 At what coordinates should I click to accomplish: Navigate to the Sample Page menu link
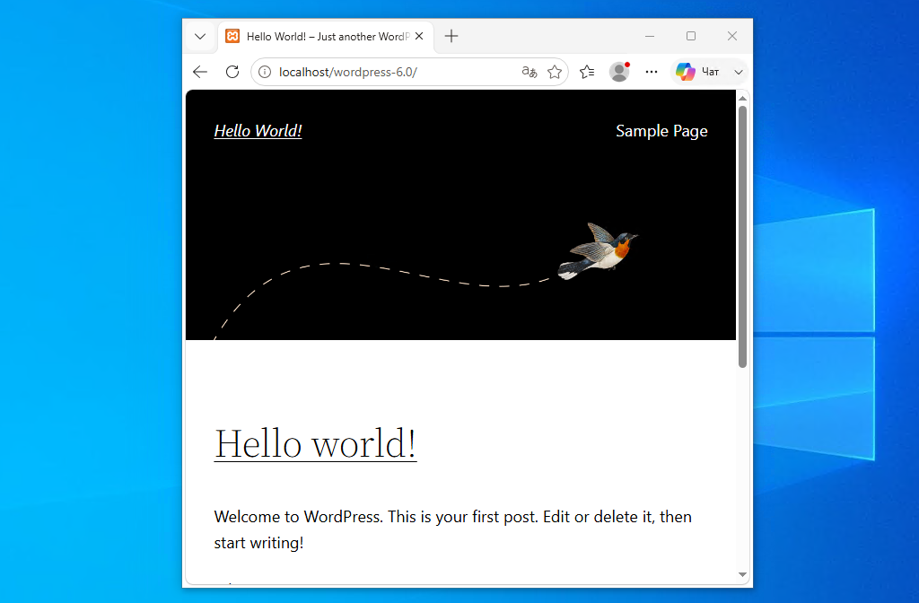pos(661,131)
